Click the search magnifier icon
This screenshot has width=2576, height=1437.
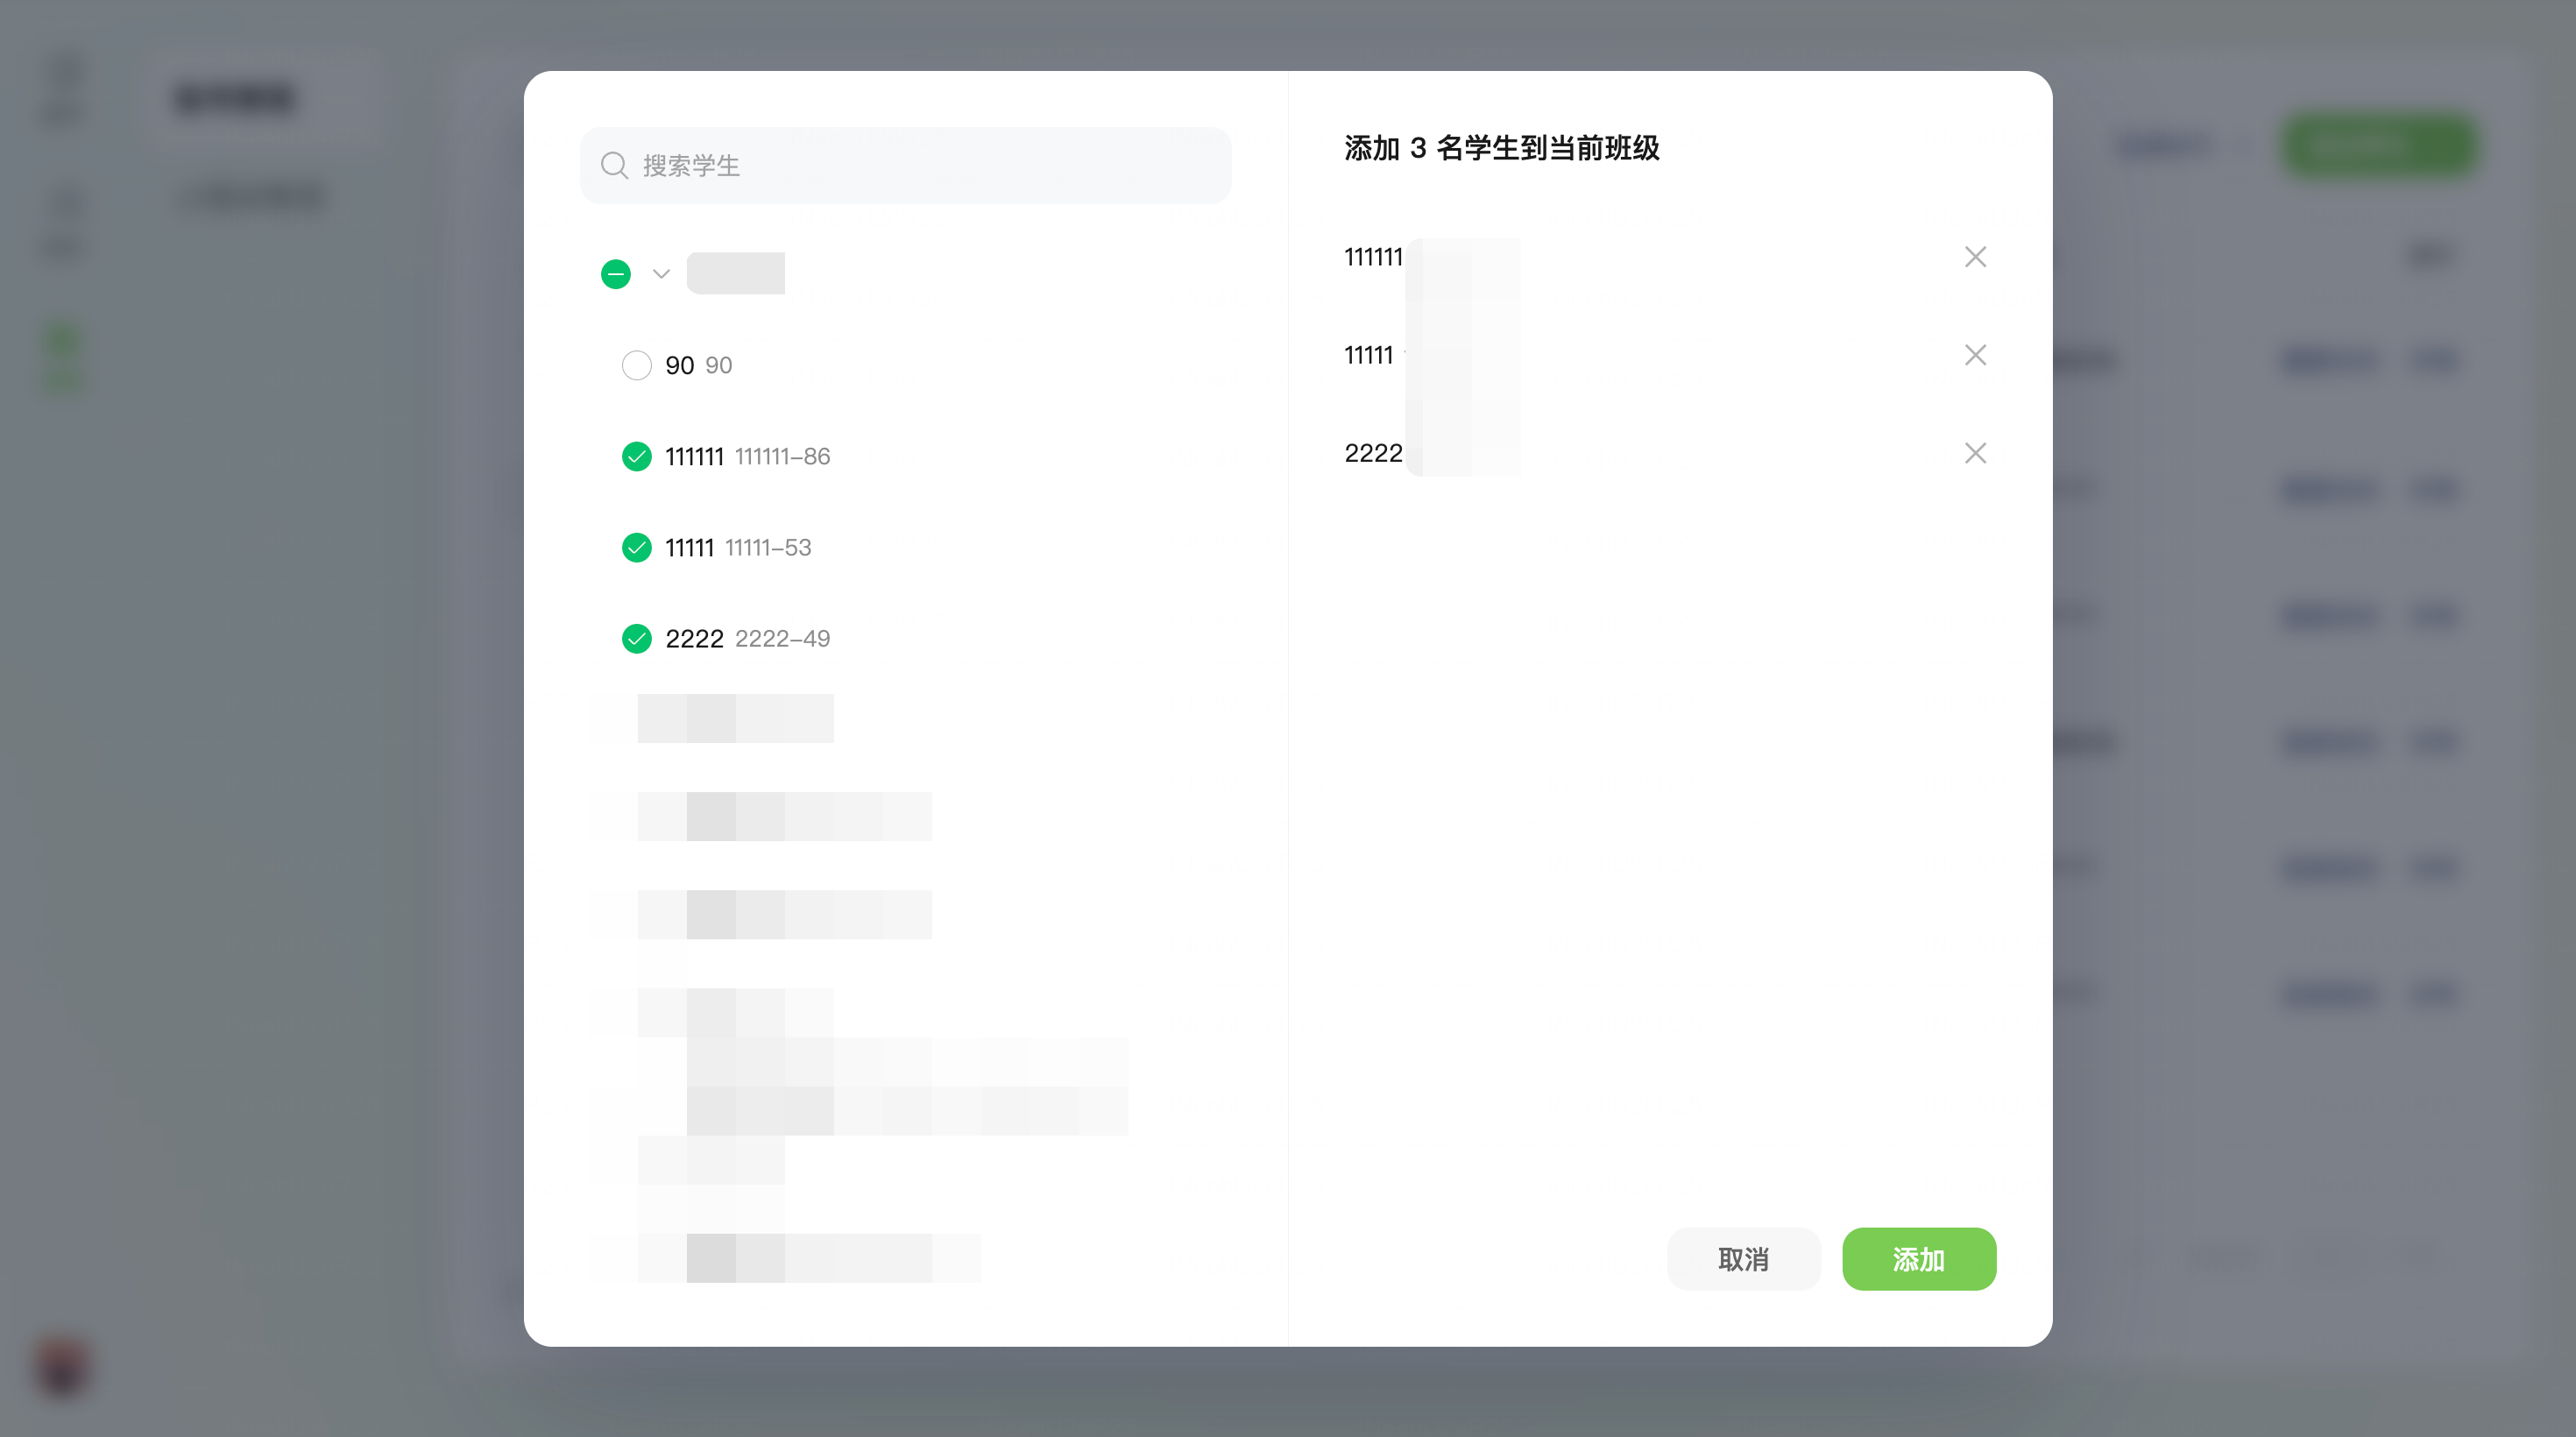coord(614,165)
